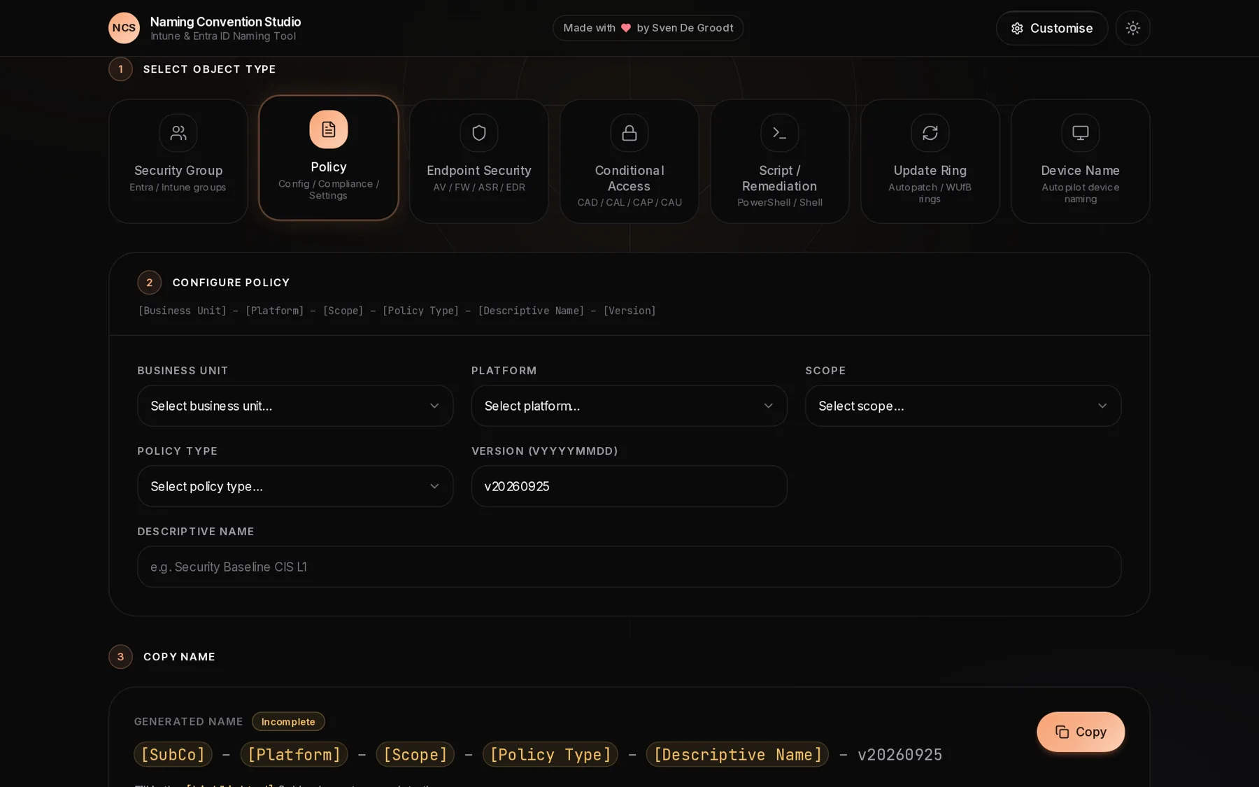This screenshot has height=787, width=1259.
Task: Click the Copy Name section heading
Action: tap(179, 657)
